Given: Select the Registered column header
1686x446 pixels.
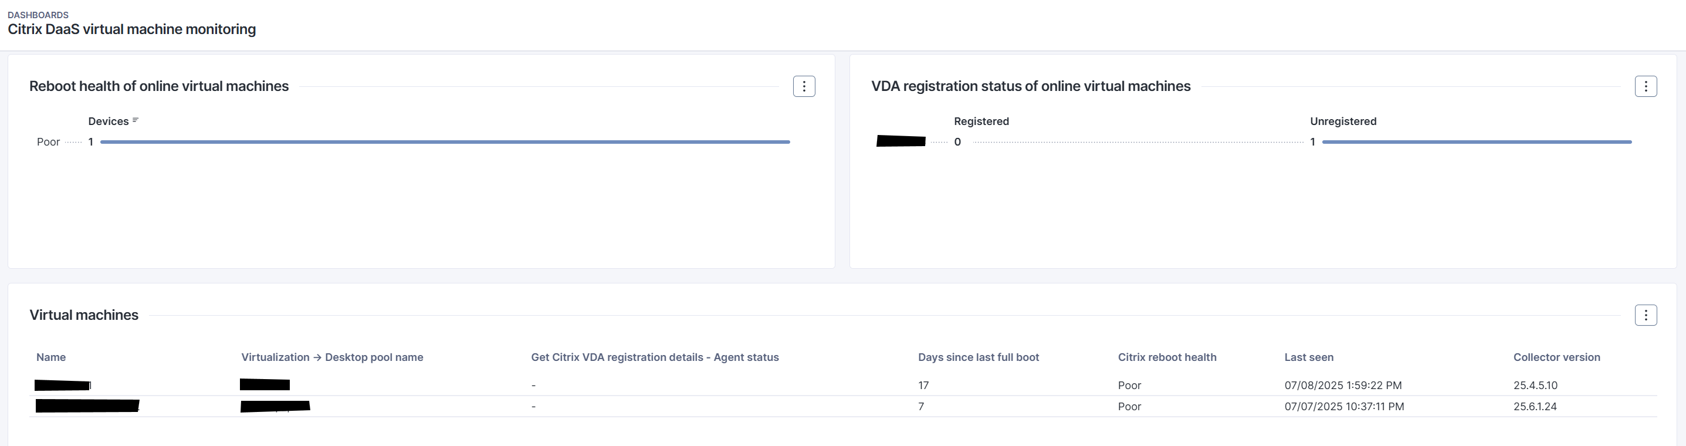Looking at the screenshot, I should click(981, 121).
